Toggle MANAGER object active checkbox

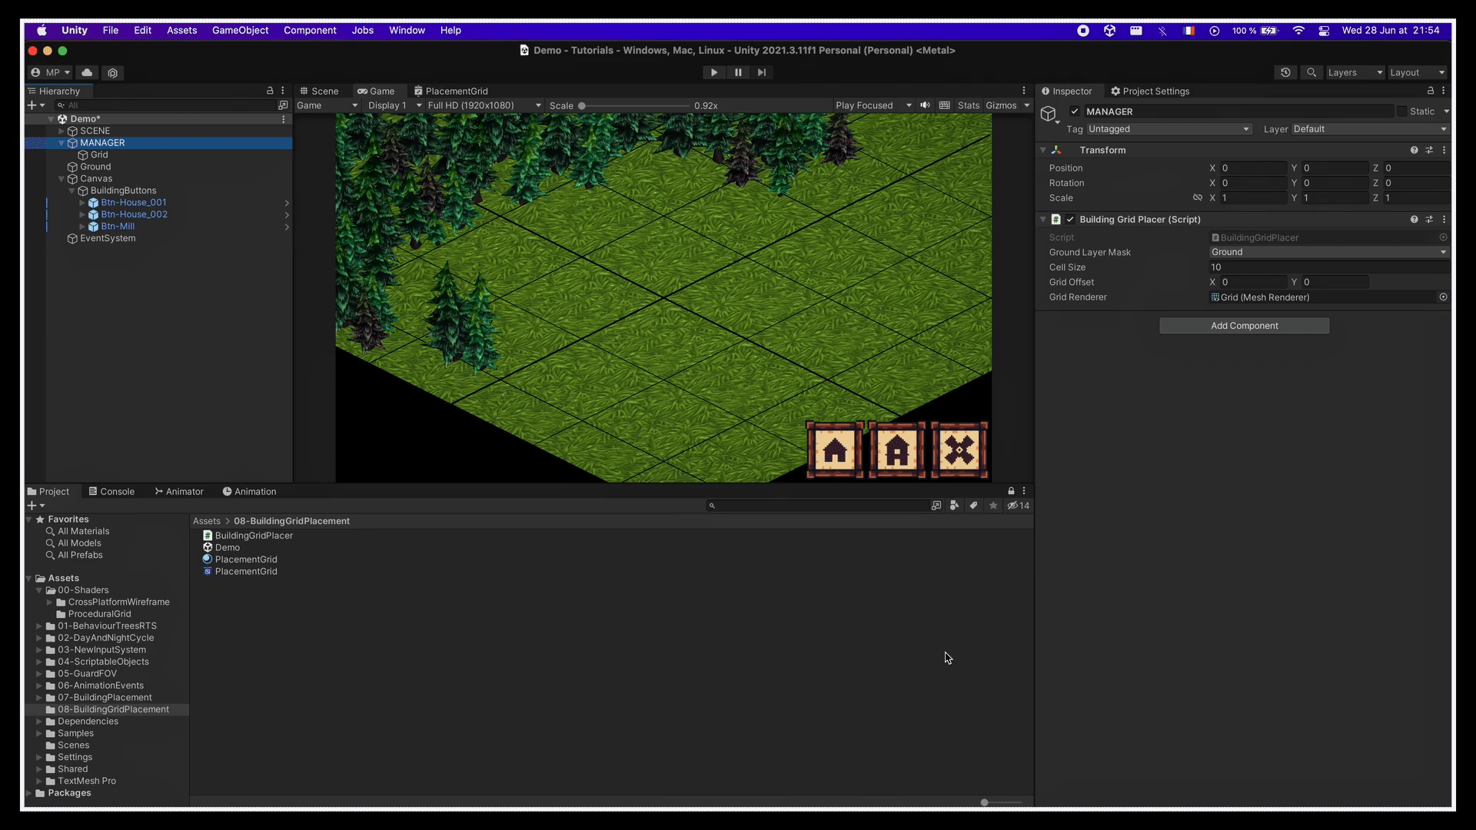pos(1075,111)
